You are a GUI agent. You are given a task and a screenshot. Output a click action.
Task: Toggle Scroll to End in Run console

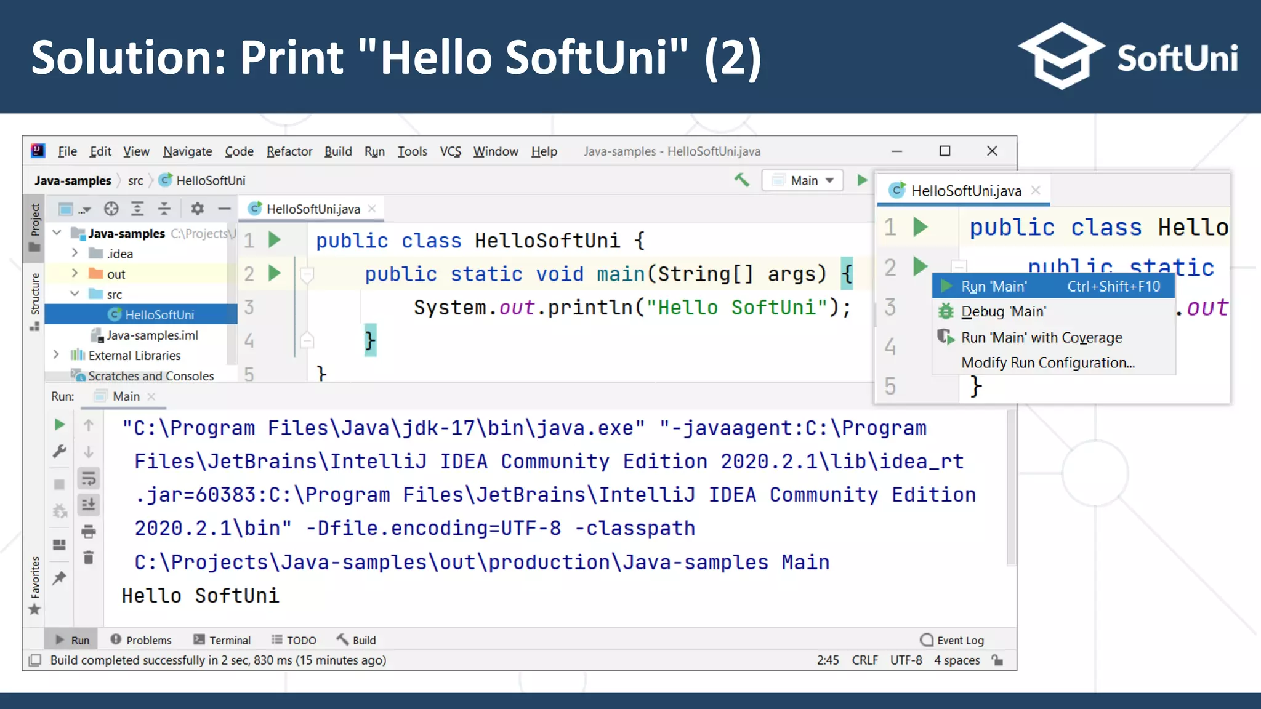click(x=89, y=505)
